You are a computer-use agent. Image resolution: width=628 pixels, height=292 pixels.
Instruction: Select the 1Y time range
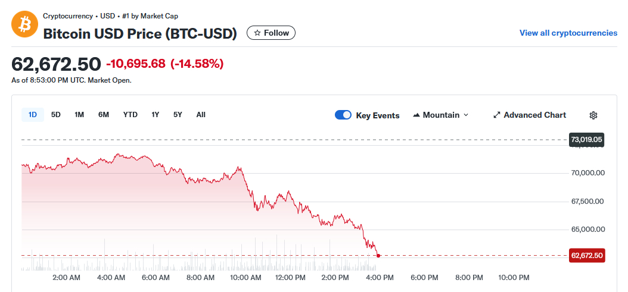click(156, 115)
